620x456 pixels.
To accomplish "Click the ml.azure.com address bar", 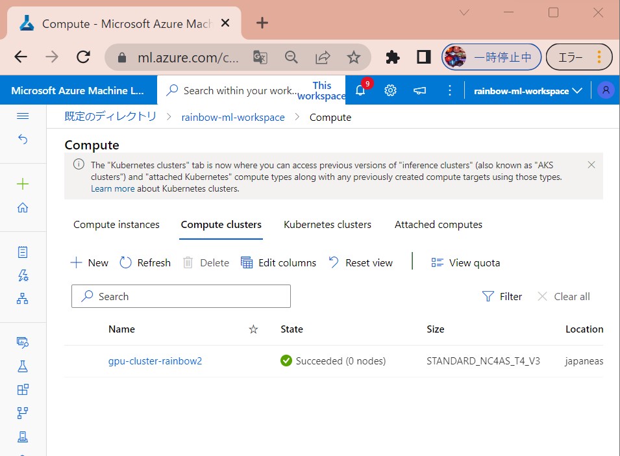I will (188, 58).
